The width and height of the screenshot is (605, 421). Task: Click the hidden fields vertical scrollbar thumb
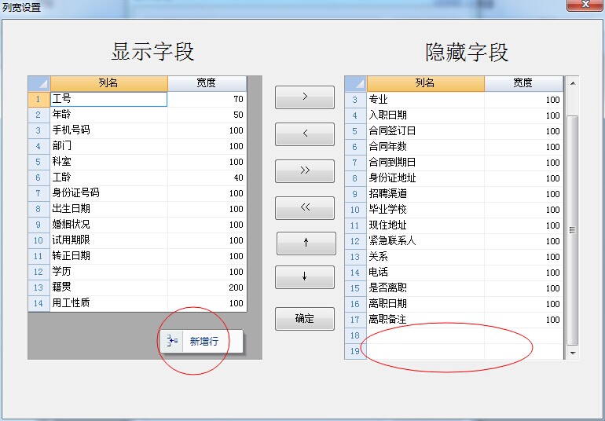(x=573, y=230)
